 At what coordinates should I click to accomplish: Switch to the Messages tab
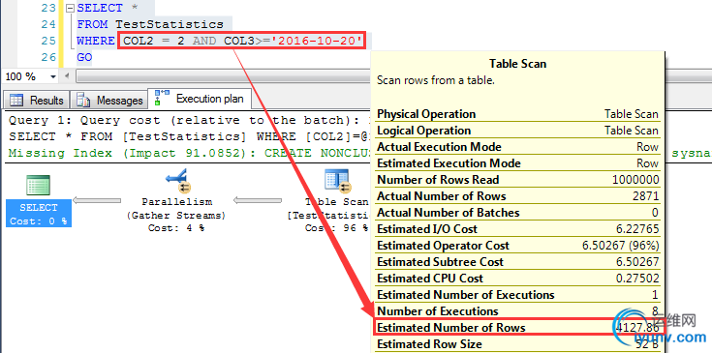coord(109,100)
